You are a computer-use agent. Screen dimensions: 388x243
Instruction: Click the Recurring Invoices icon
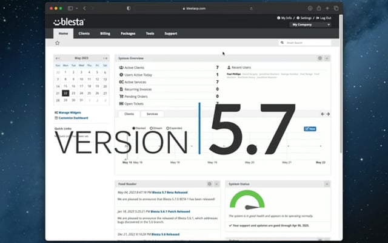pyautogui.click(x=121, y=89)
